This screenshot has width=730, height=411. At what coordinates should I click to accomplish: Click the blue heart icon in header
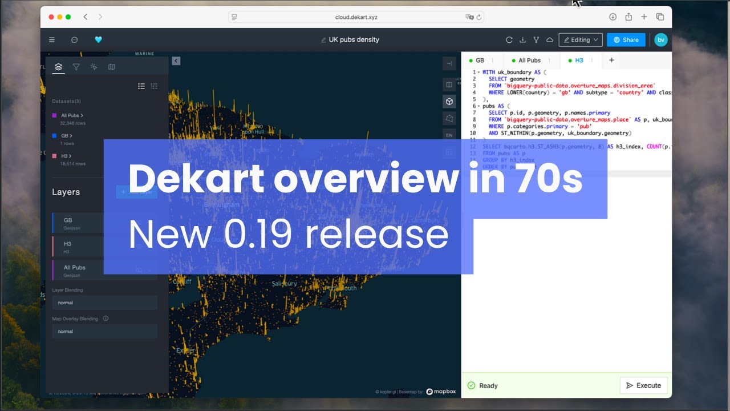(x=98, y=40)
